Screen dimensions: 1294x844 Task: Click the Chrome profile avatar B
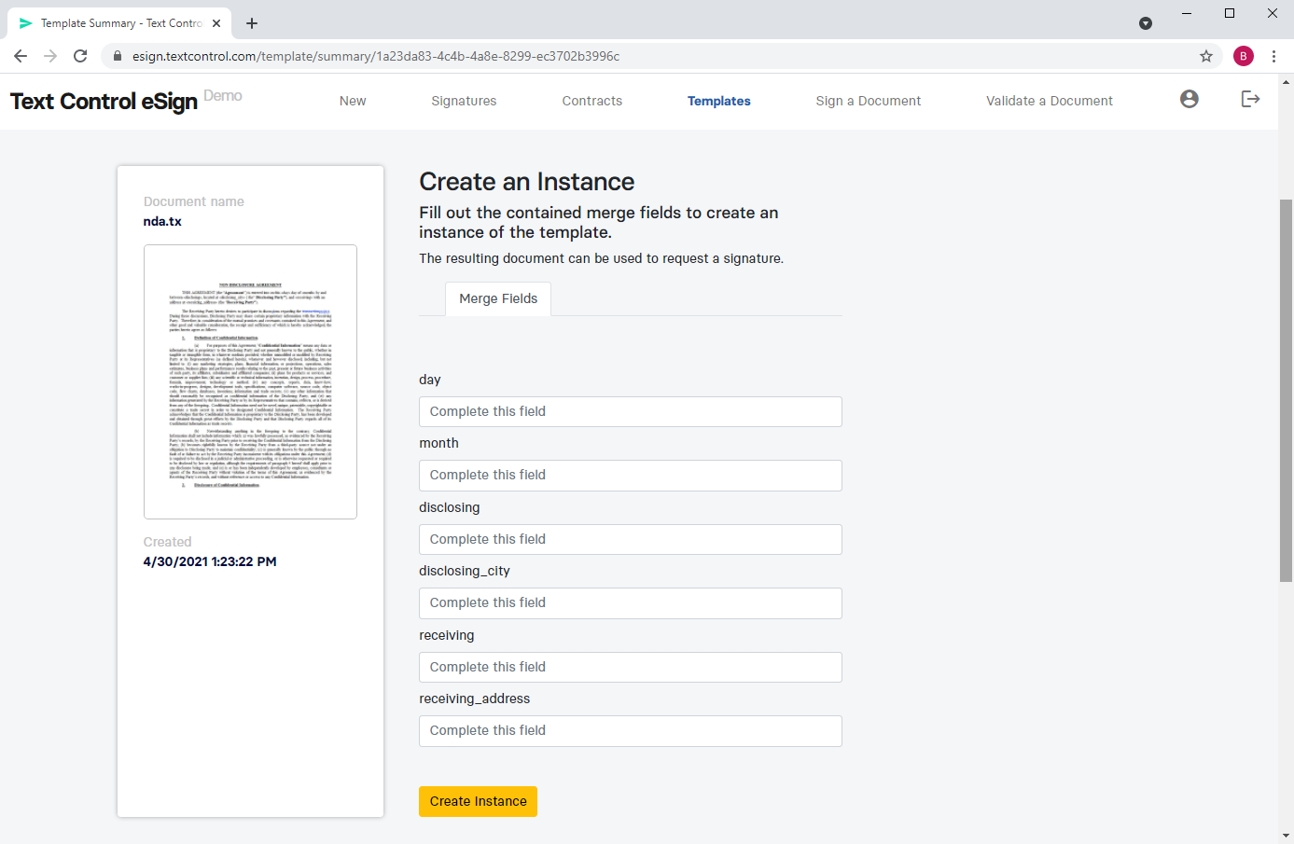[1243, 56]
